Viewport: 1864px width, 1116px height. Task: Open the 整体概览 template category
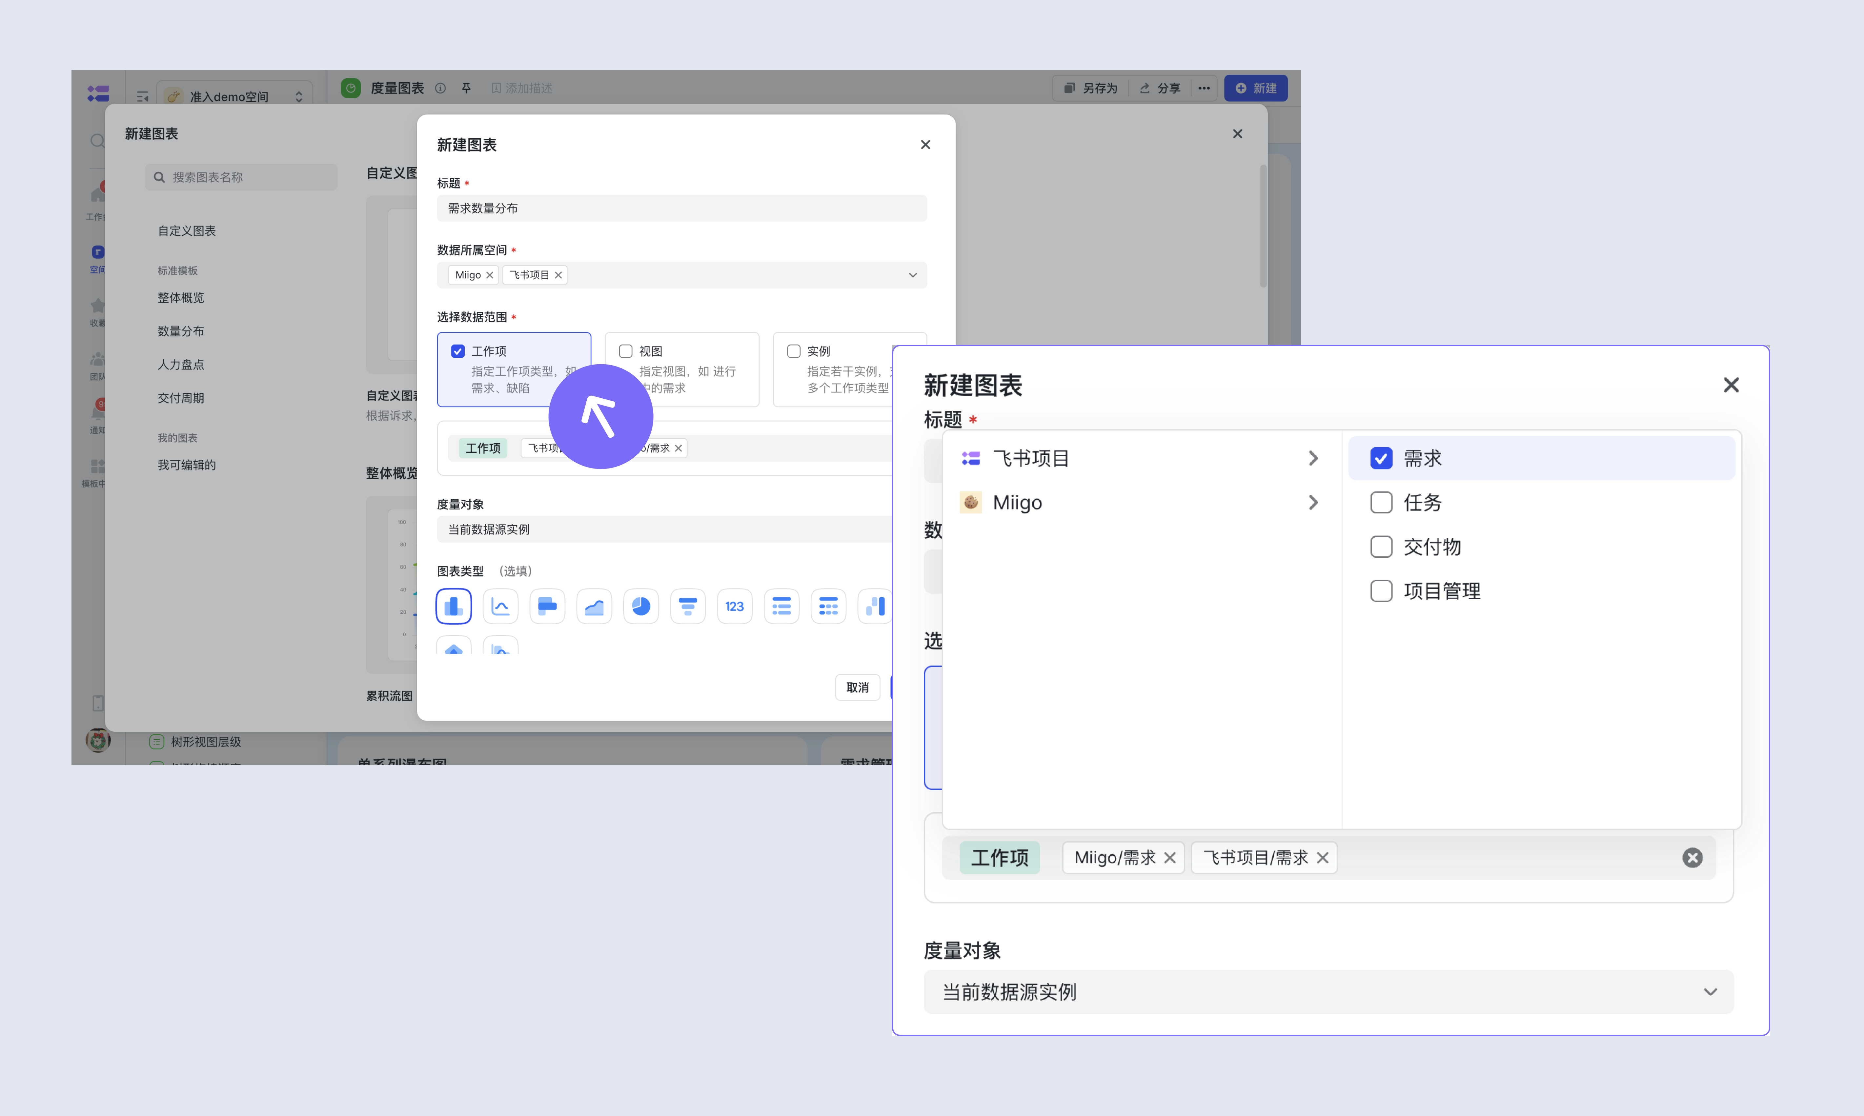point(181,298)
